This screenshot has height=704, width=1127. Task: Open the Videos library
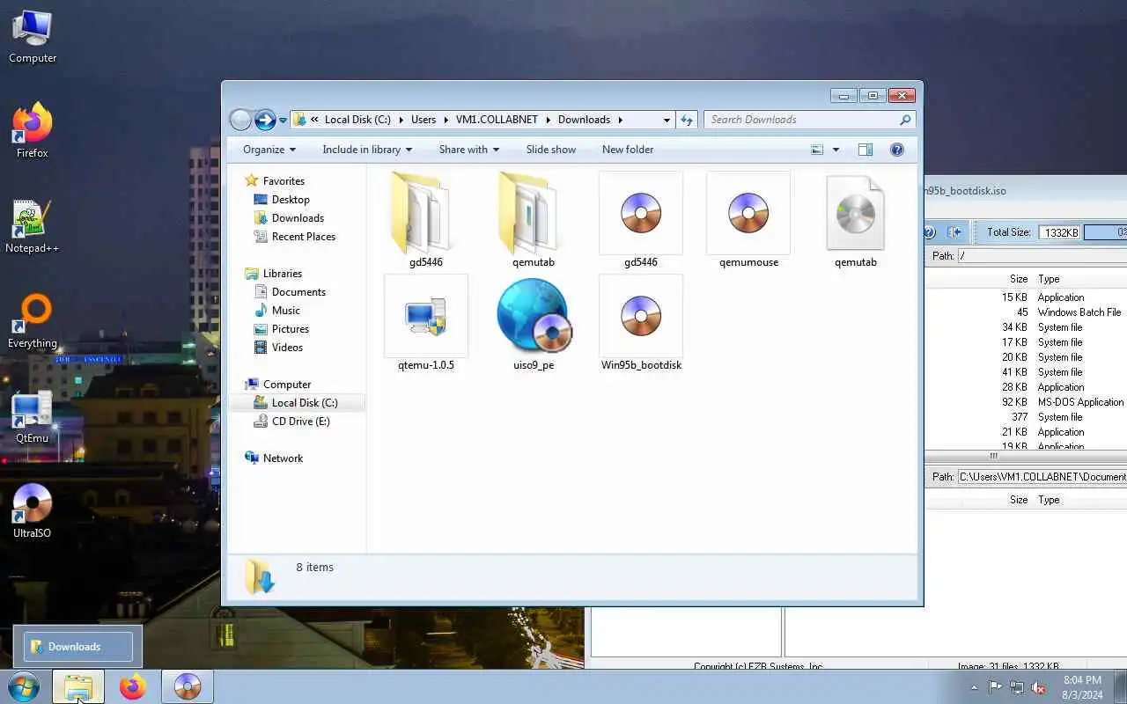[x=287, y=348]
